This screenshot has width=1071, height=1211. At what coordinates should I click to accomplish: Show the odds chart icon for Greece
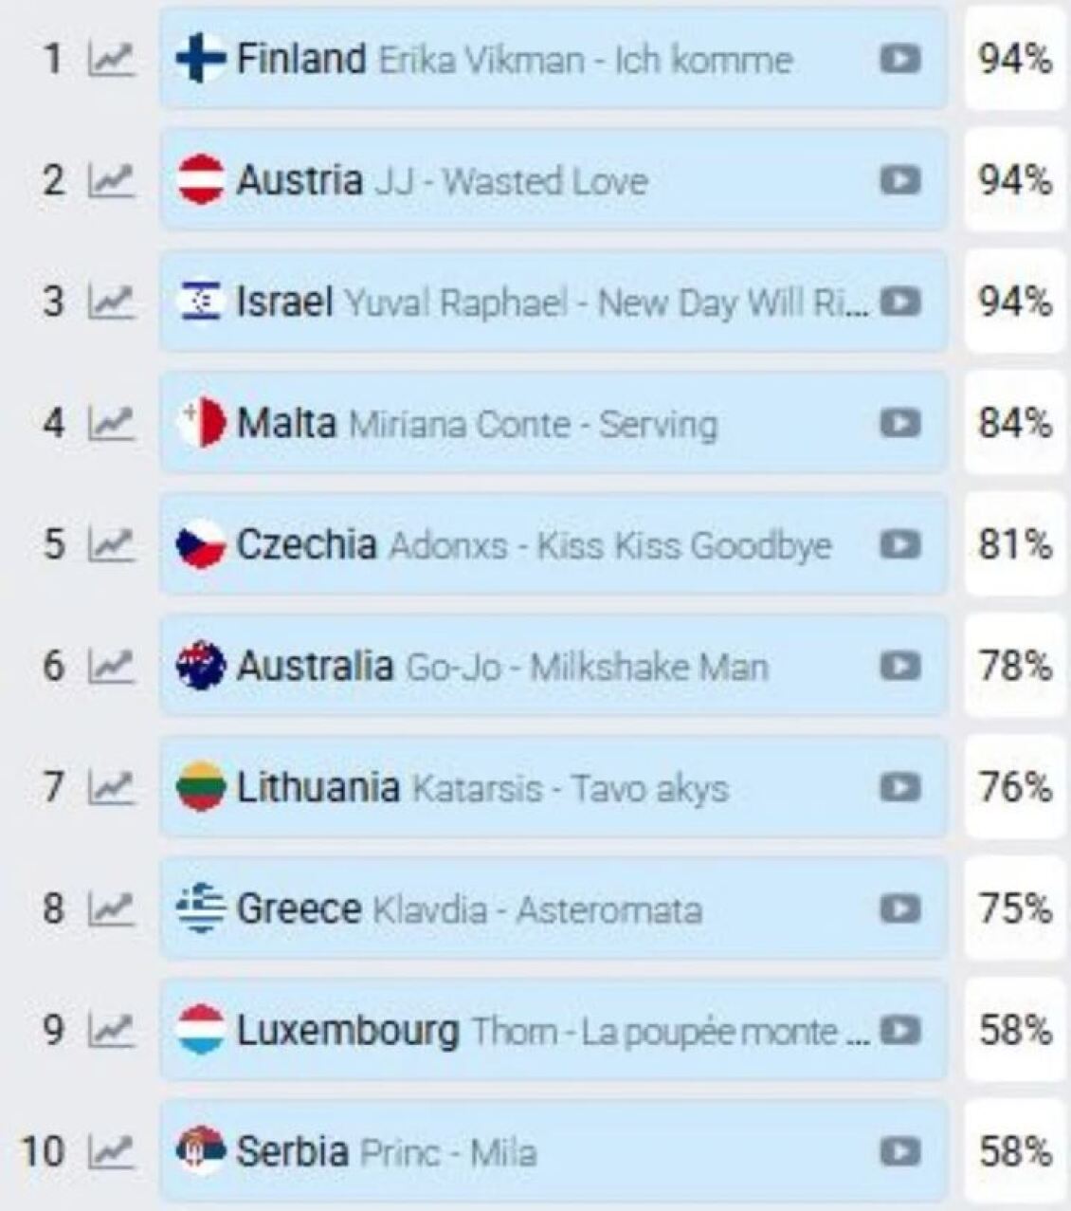coord(110,909)
